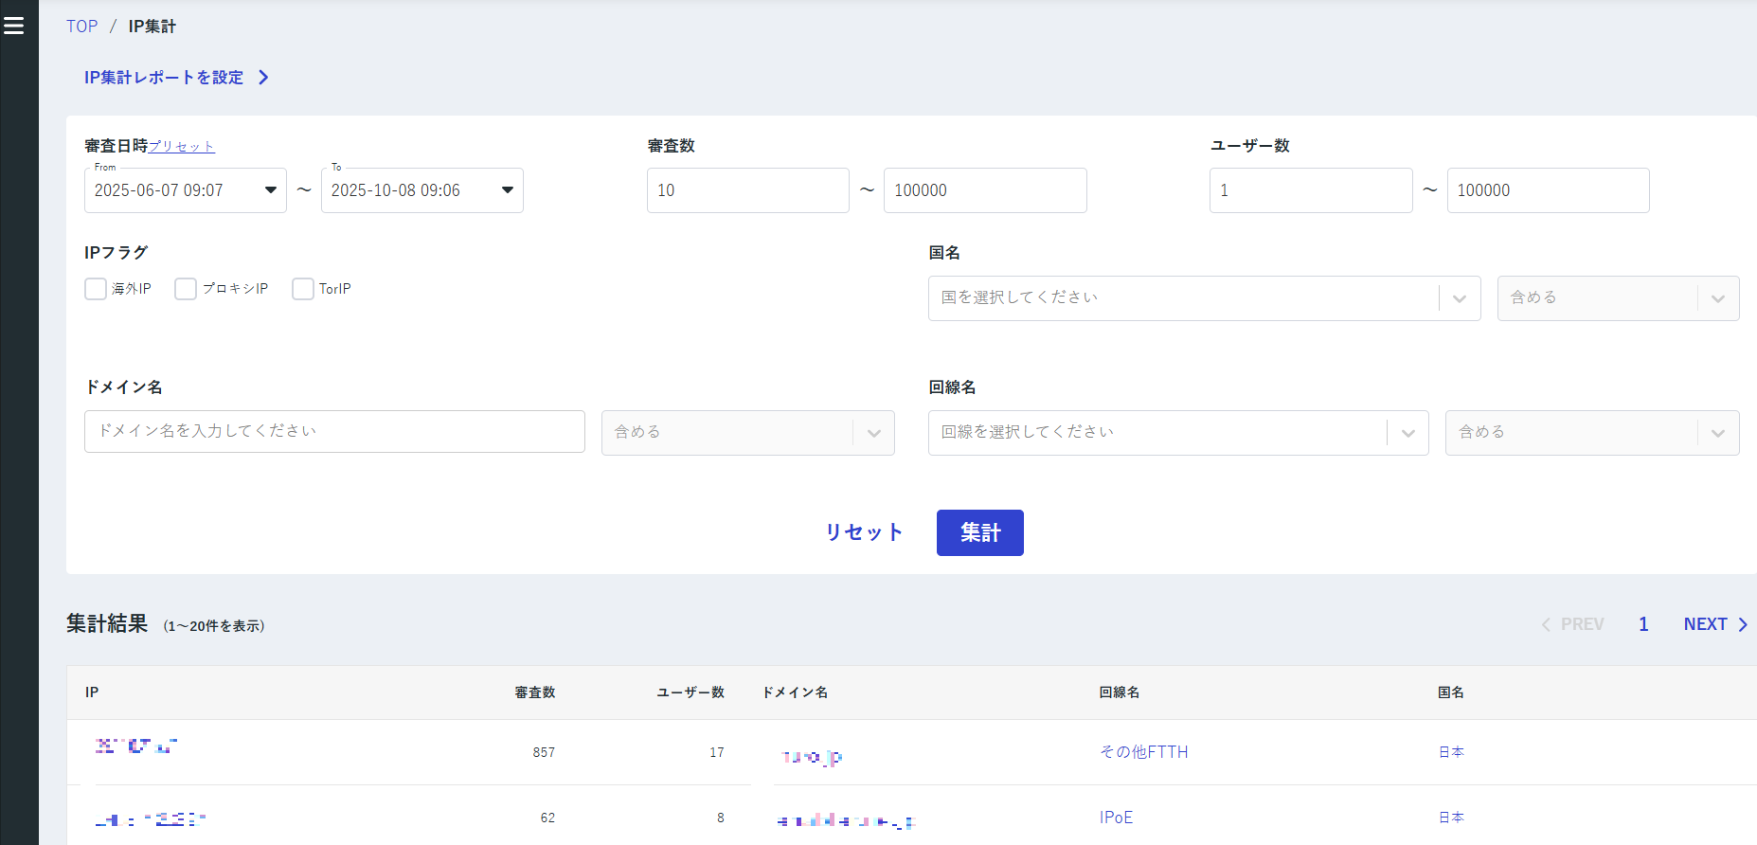Click the 審査数 table column header
Screen dimensions: 1757x845
535,692
